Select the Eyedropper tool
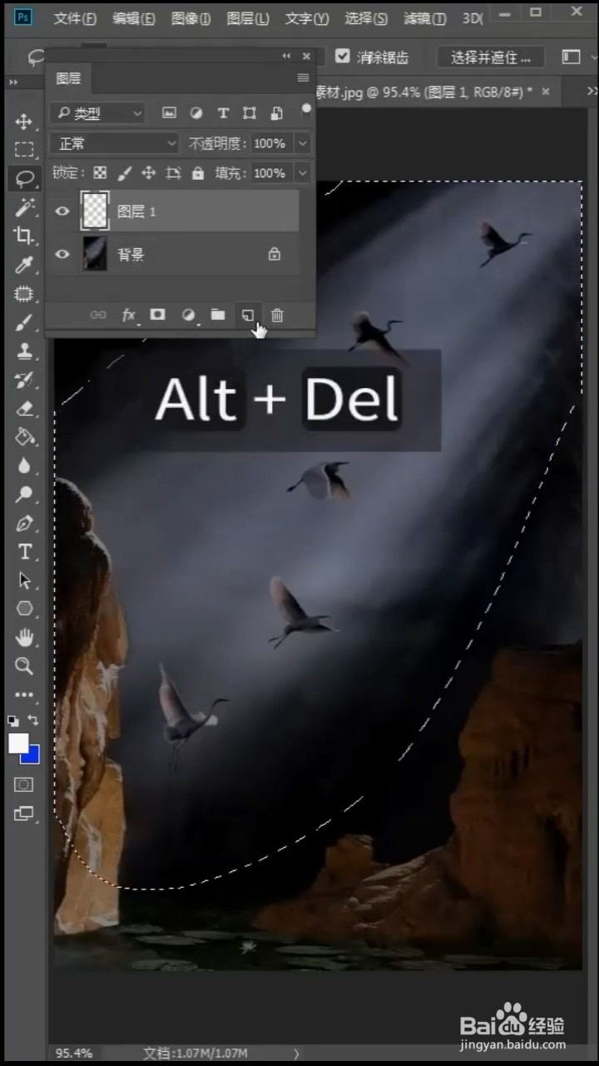 point(24,265)
